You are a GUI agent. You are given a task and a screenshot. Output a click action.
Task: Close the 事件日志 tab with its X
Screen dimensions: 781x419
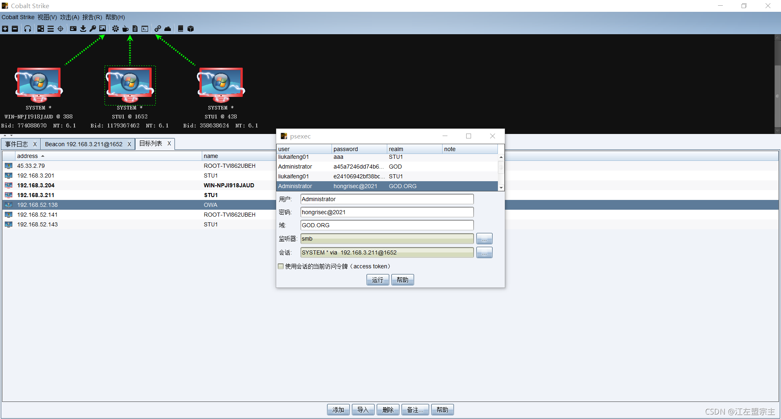35,144
